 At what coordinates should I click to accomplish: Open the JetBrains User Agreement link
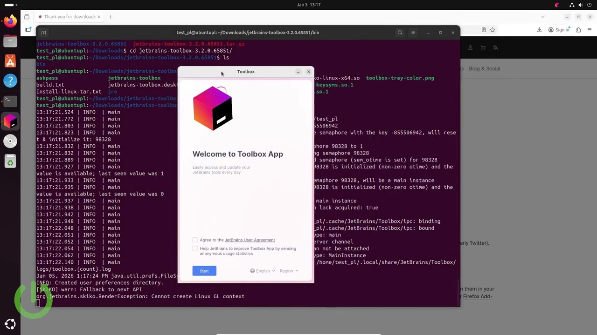250,240
